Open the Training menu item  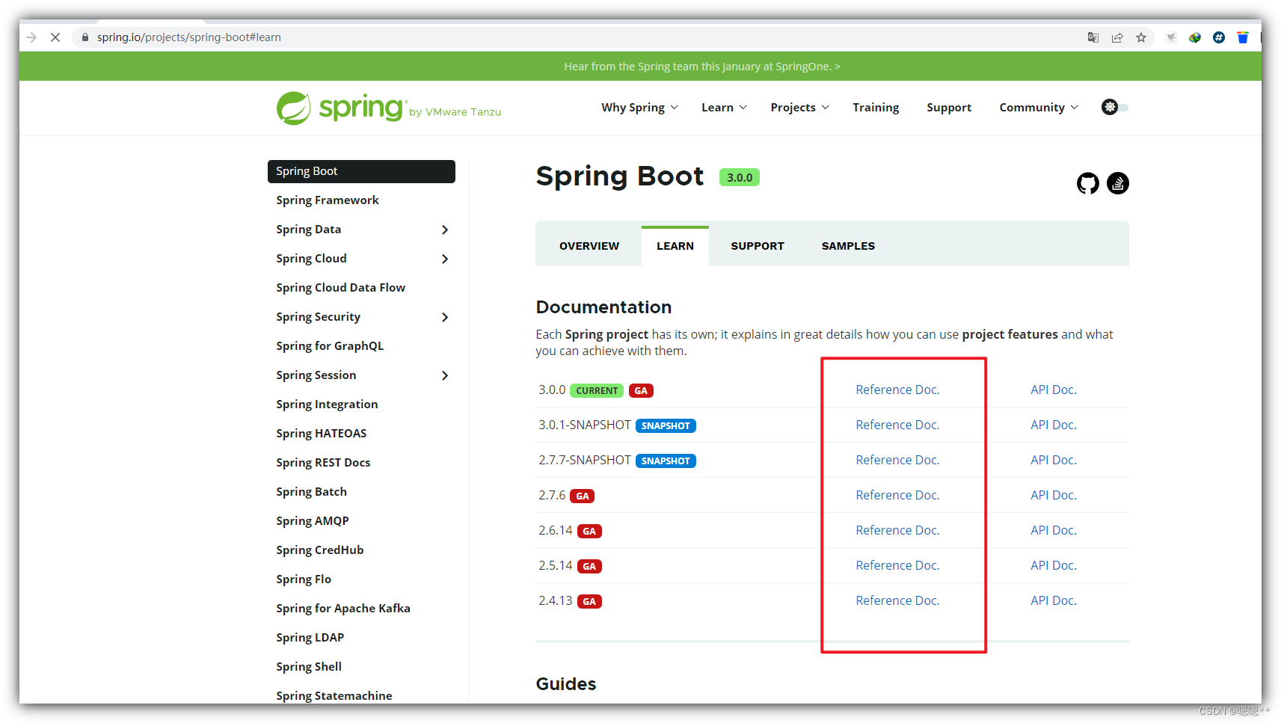click(876, 108)
